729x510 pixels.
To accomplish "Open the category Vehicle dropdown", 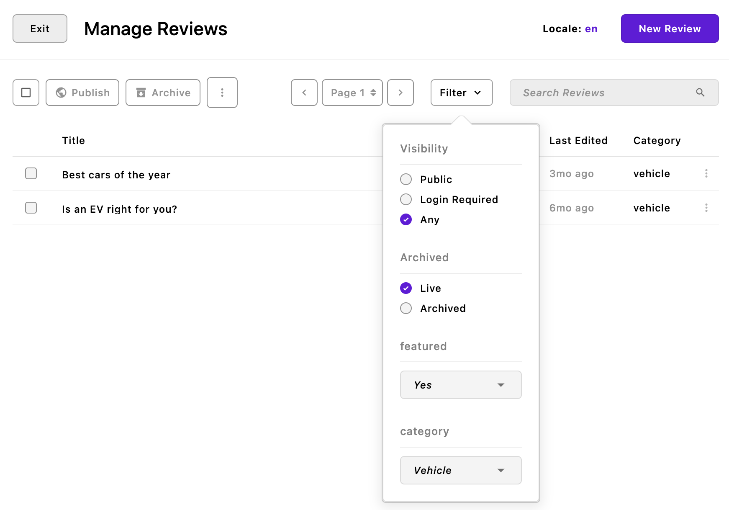I will [460, 470].
